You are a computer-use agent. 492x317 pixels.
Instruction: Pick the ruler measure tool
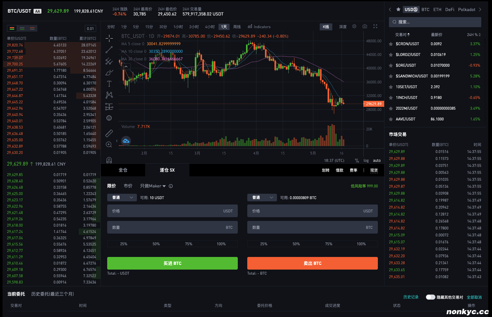[x=109, y=133]
